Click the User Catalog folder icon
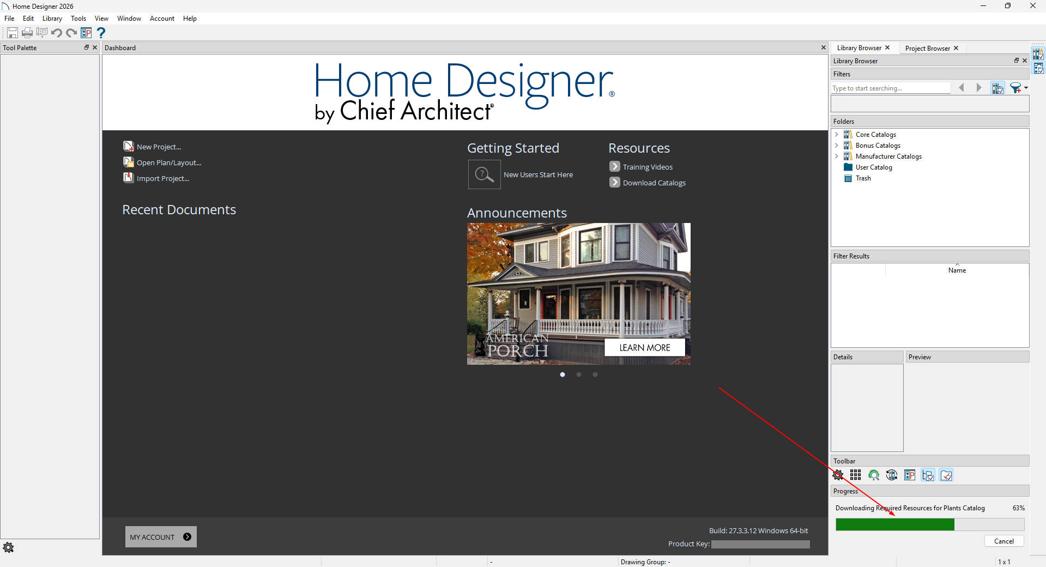Screen dimensions: 1046x567 [848, 167]
